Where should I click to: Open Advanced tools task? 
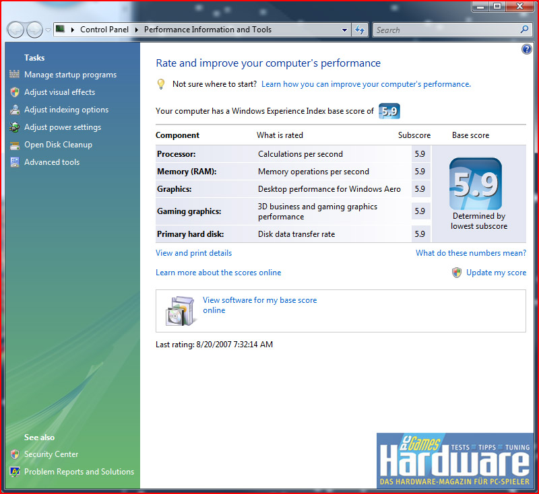52,162
